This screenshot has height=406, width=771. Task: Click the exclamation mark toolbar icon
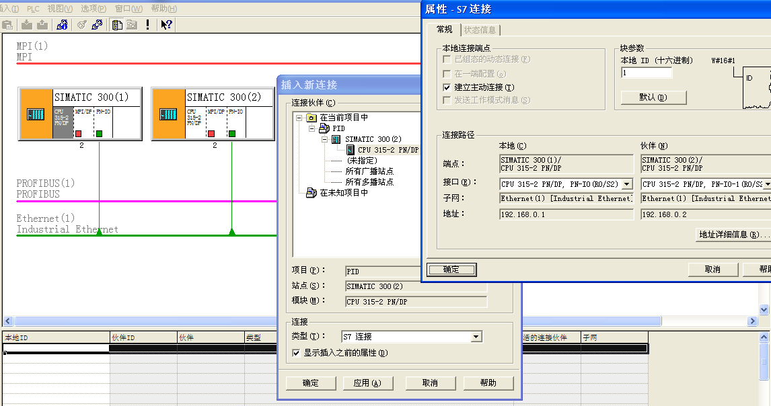[147, 25]
